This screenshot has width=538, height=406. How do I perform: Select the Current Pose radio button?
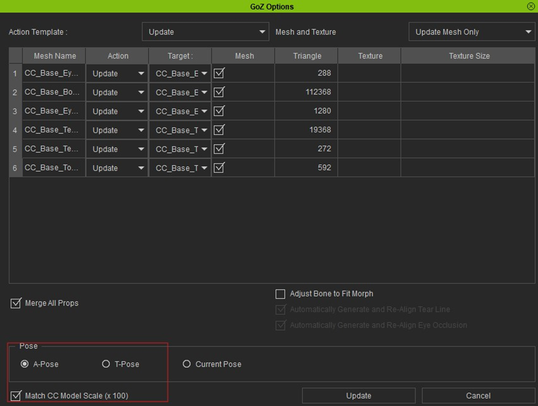[x=186, y=364]
